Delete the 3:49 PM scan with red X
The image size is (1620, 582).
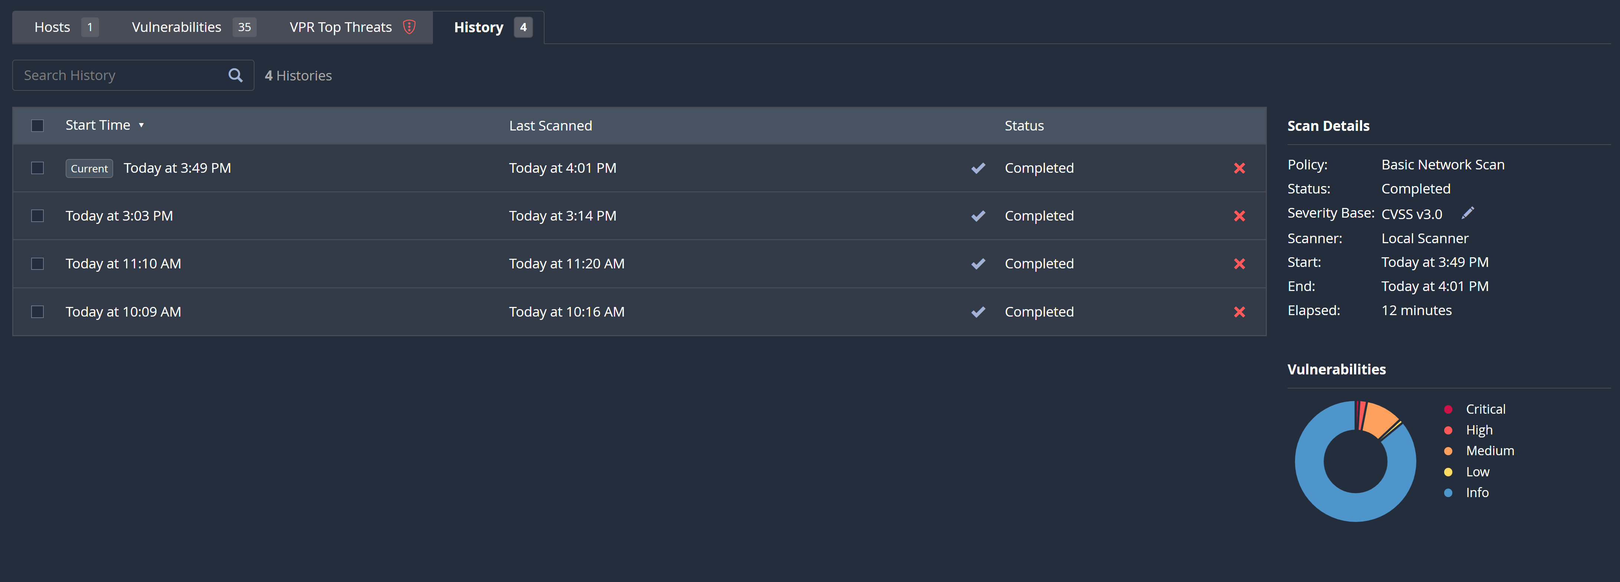coord(1239,168)
